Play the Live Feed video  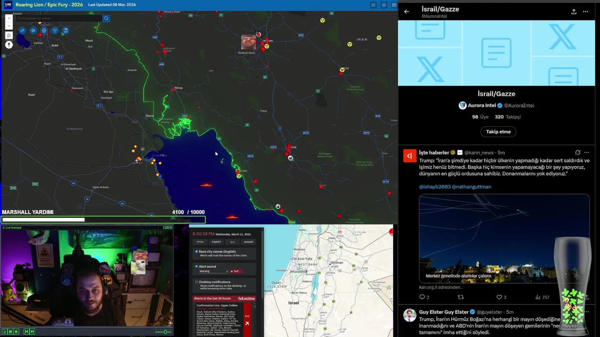5,331
